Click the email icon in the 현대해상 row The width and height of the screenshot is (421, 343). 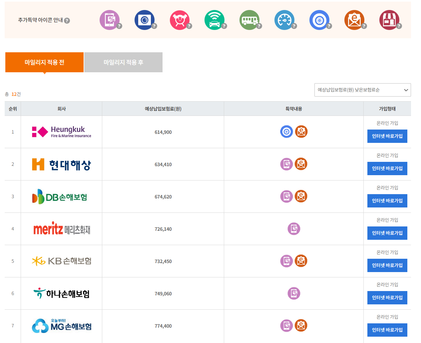[301, 164]
